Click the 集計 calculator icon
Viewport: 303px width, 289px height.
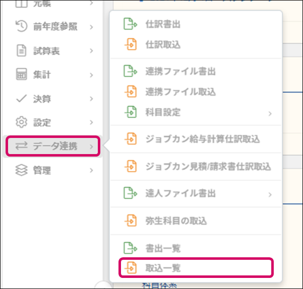pyautogui.click(x=21, y=75)
